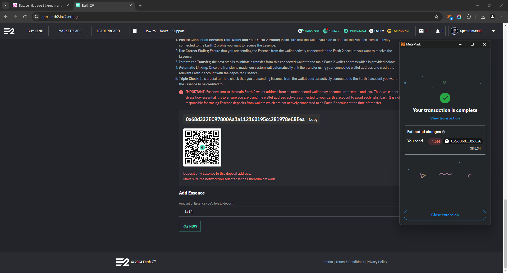Viewport: 508px width, 273px height.
Task: Open the document icon button beside Leaderboard
Action: pos(135,31)
